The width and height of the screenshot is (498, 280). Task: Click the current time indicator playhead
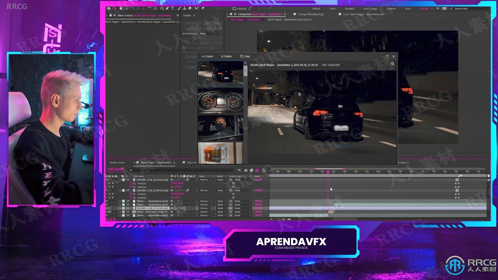click(328, 172)
